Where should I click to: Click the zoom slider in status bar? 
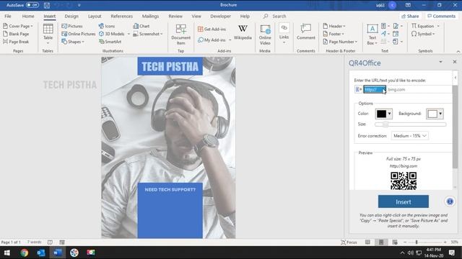[425, 242]
